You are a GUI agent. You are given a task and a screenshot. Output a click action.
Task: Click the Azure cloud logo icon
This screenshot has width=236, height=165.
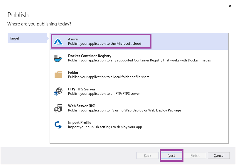click(x=58, y=41)
